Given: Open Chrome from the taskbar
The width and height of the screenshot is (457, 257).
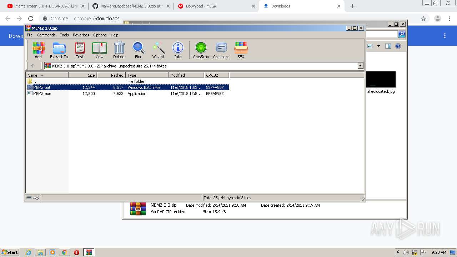Looking at the screenshot, I should pos(64,252).
